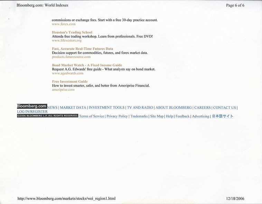View the Trademarks link
262x204 pixels.
(x=139, y=116)
